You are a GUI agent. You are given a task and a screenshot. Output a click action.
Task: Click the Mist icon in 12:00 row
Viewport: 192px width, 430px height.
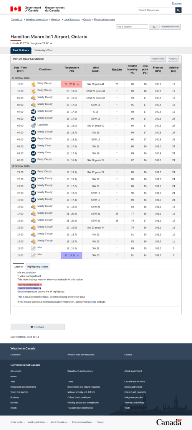(x=33, y=248)
